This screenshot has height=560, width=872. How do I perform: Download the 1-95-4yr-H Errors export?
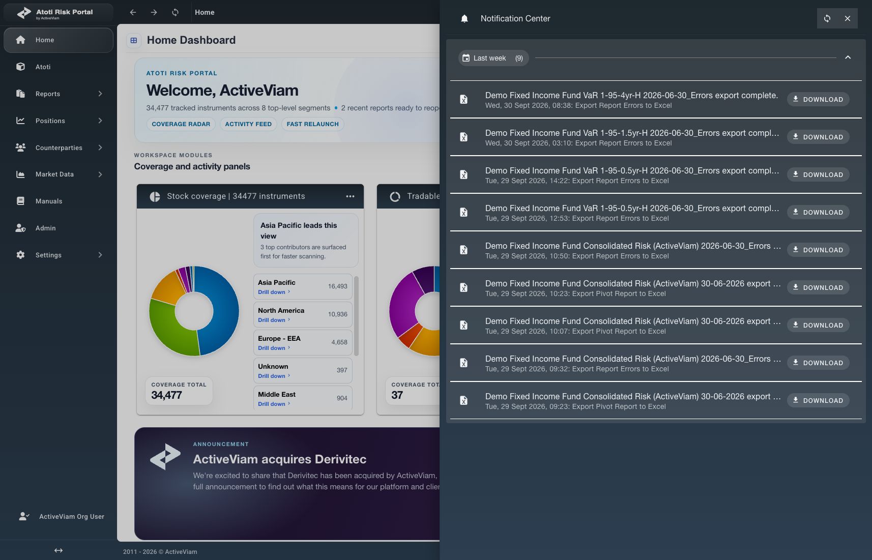point(818,99)
